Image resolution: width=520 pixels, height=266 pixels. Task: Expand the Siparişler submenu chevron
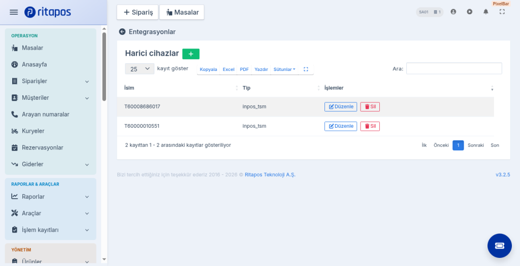click(87, 82)
